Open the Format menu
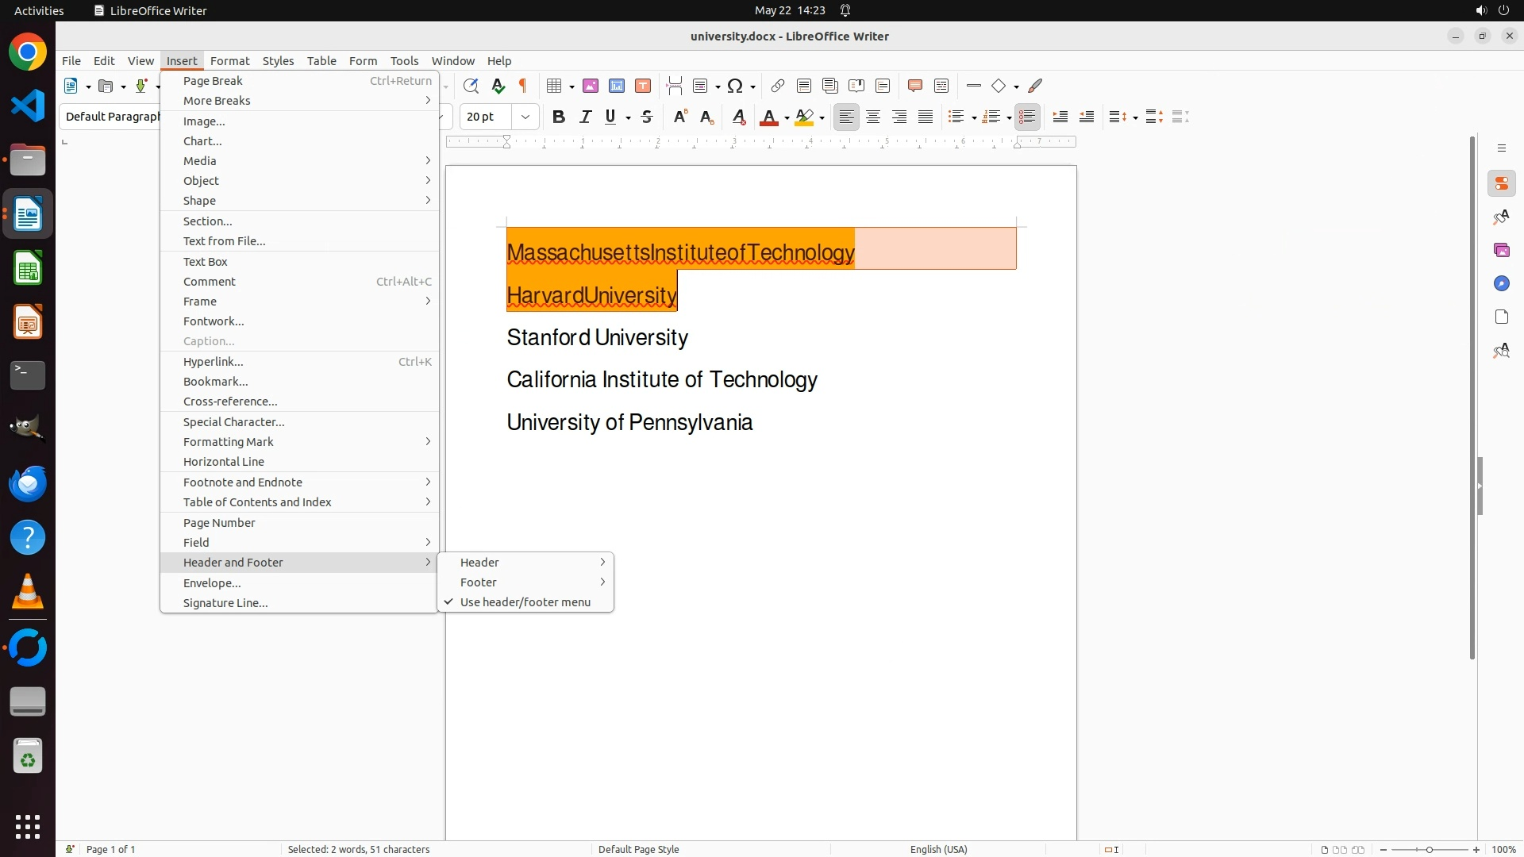The height and width of the screenshot is (857, 1524). [x=229, y=61]
